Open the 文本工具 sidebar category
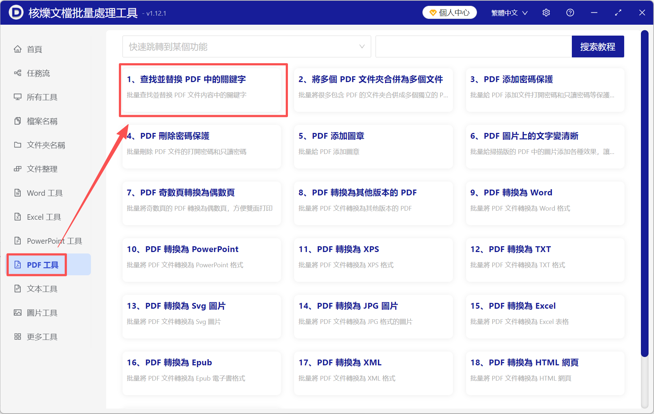 (x=42, y=288)
